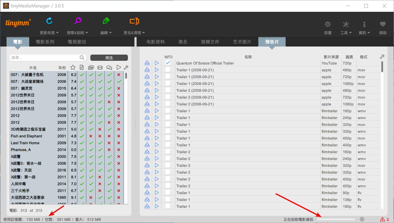
Task: Click the watched play-triangle column header icon
Action: coord(119,67)
